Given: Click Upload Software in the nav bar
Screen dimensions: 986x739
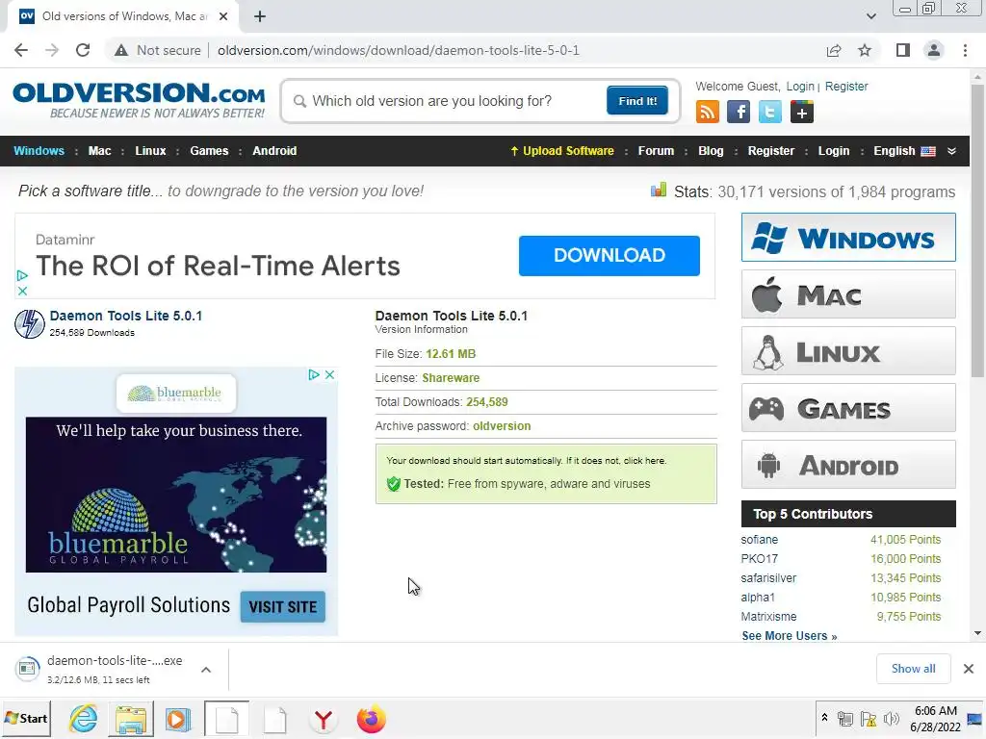Looking at the screenshot, I should (561, 151).
